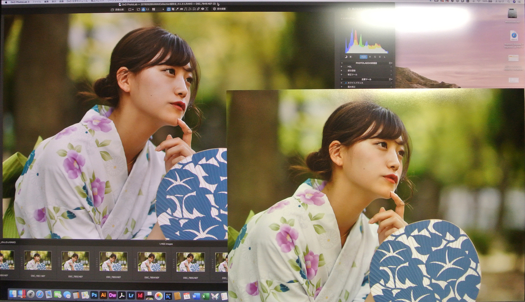This screenshot has width=525, height=302.
Task: Open Safari from the Dock
Action: [x=40, y=295]
